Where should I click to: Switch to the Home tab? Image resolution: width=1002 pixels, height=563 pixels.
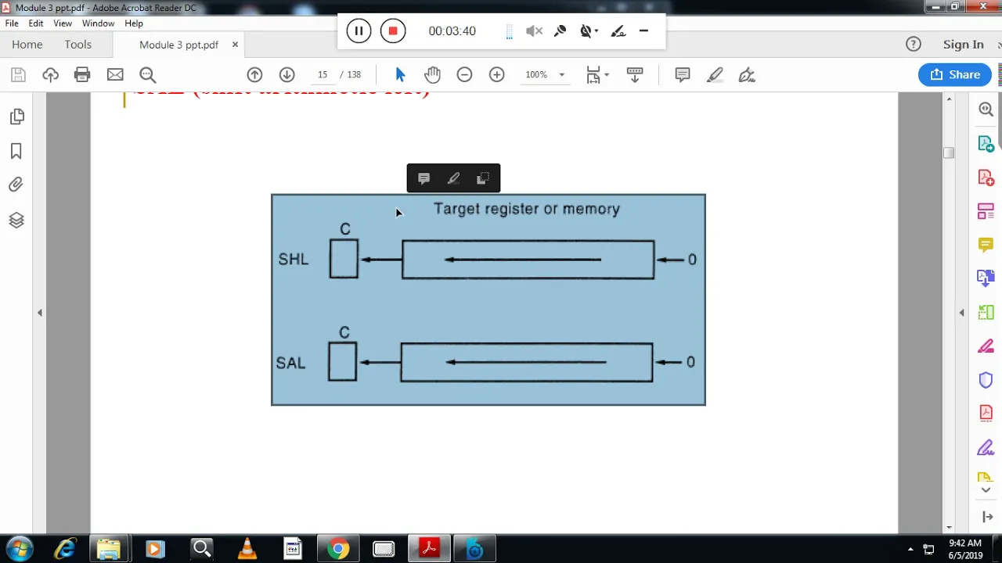(27, 45)
